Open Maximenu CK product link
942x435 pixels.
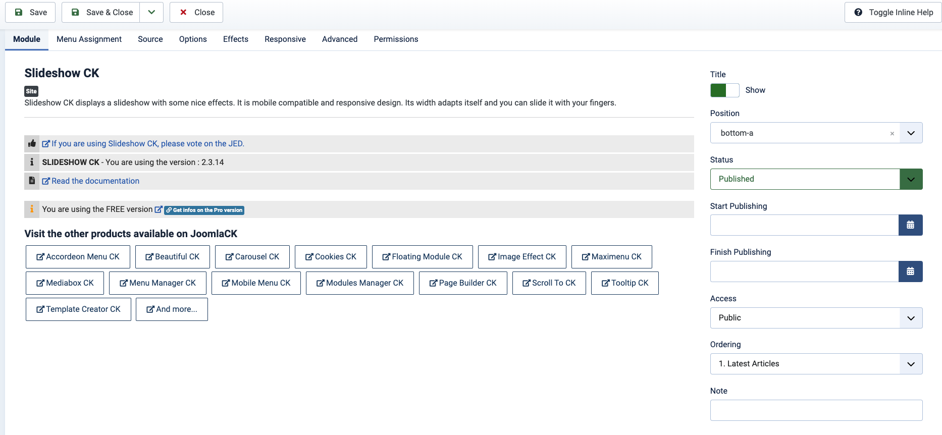611,257
